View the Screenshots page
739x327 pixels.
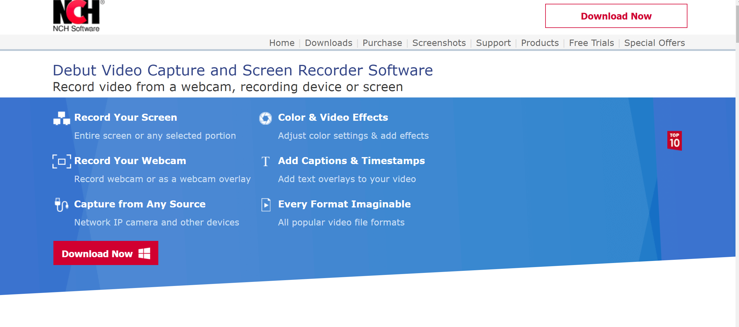(439, 43)
